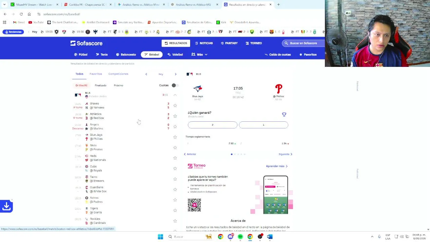The height and width of the screenshot is (242, 430).
Task: Filter matches by En Vivo
Action: click(81, 85)
